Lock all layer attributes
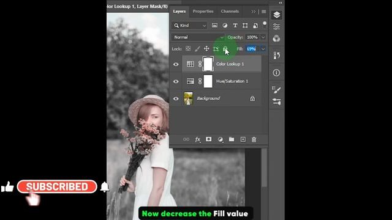Image resolution: width=392 pixels, height=220 pixels. point(225,49)
